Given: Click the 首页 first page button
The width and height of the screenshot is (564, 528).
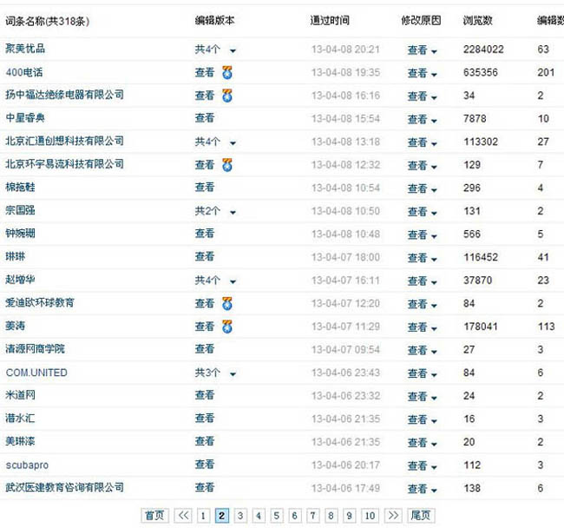Looking at the screenshot, I should pos(154,516).
